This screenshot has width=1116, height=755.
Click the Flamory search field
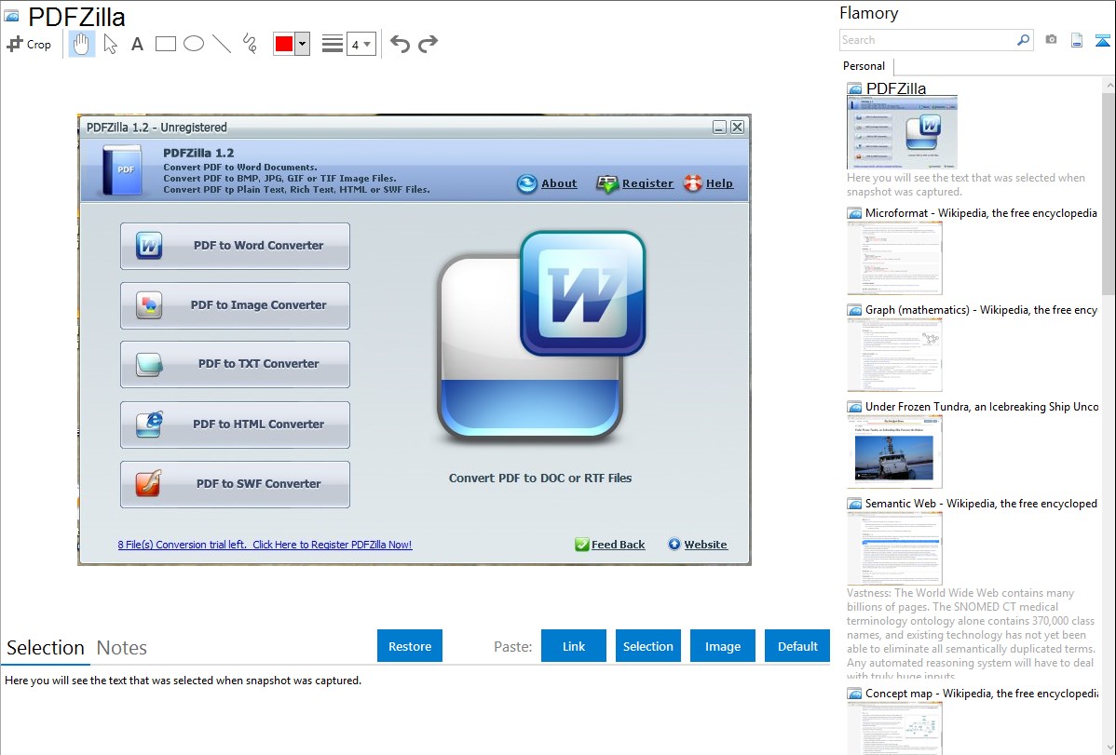(928, 40)
